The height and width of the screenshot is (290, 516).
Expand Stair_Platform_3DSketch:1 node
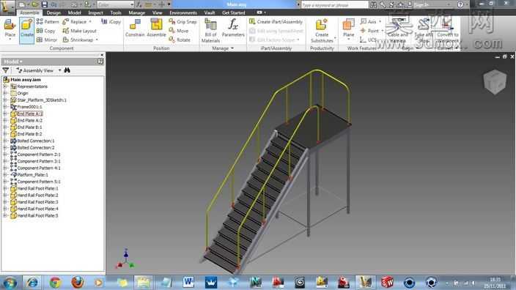click(5, 100)
